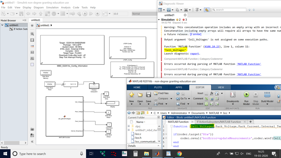Collapse the Simulink palette with double chevron
Screen dimensions: 281x158
click(x=32, y=141)
